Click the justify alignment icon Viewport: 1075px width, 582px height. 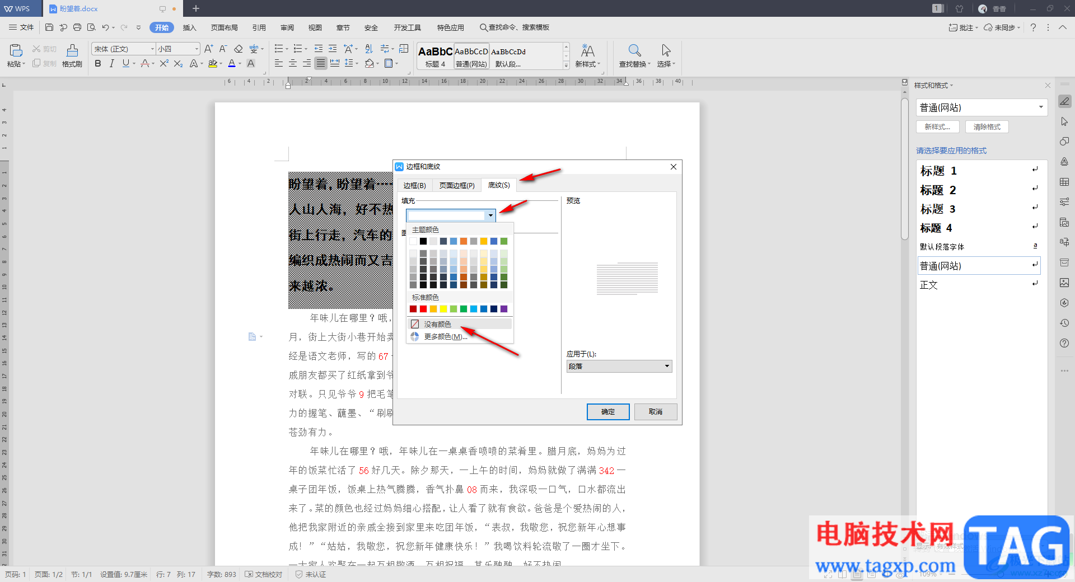tap(320, 64)
